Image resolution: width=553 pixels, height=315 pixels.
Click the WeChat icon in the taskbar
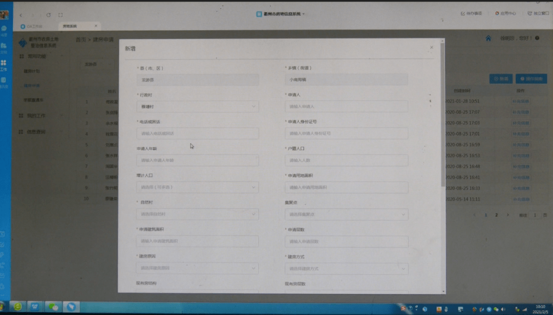(53, 306)
